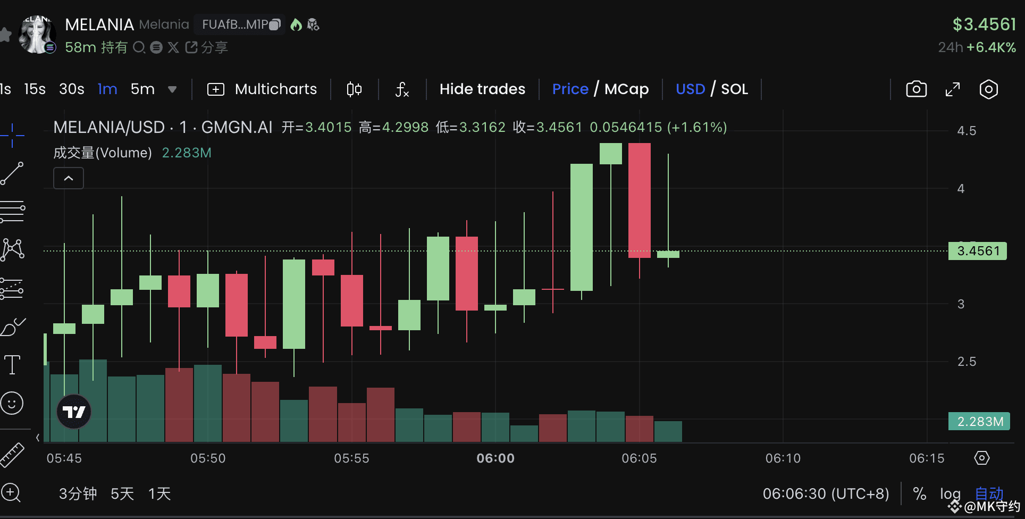Screen dimensions: 1025x519
Task: Switch chart to MCap mode
Action: tap(626, 89)
